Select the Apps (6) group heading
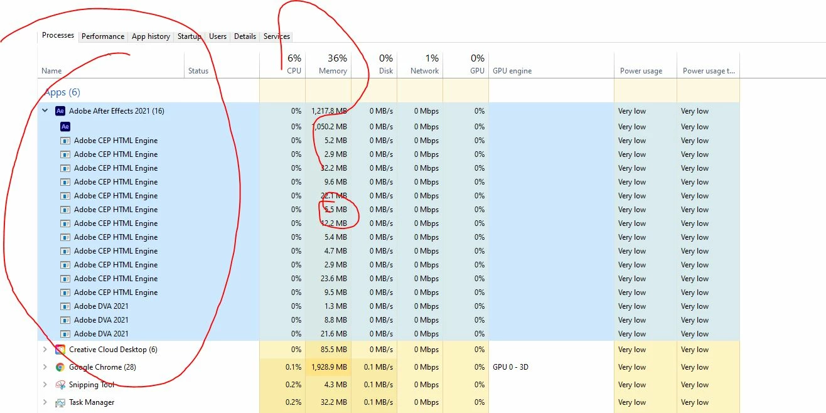 pos(62,92)
